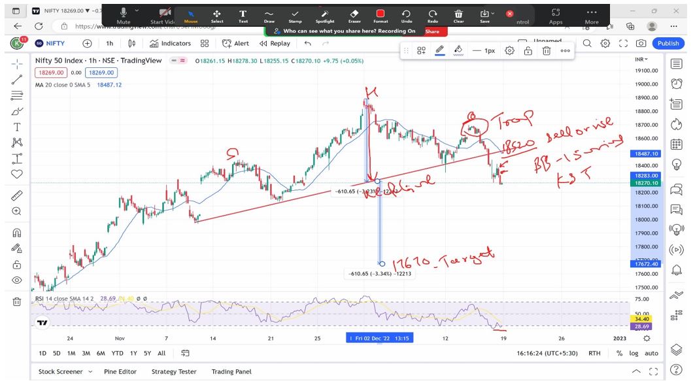Select the text annotation tool

click(x=17, y=127)
